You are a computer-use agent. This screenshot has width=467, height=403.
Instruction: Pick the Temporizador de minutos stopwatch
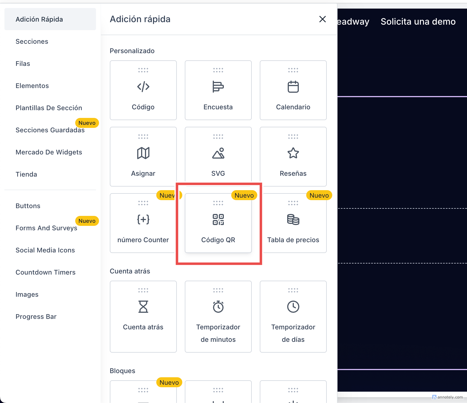(218, 307)
